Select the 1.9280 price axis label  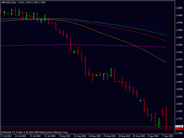coord(179,45)
